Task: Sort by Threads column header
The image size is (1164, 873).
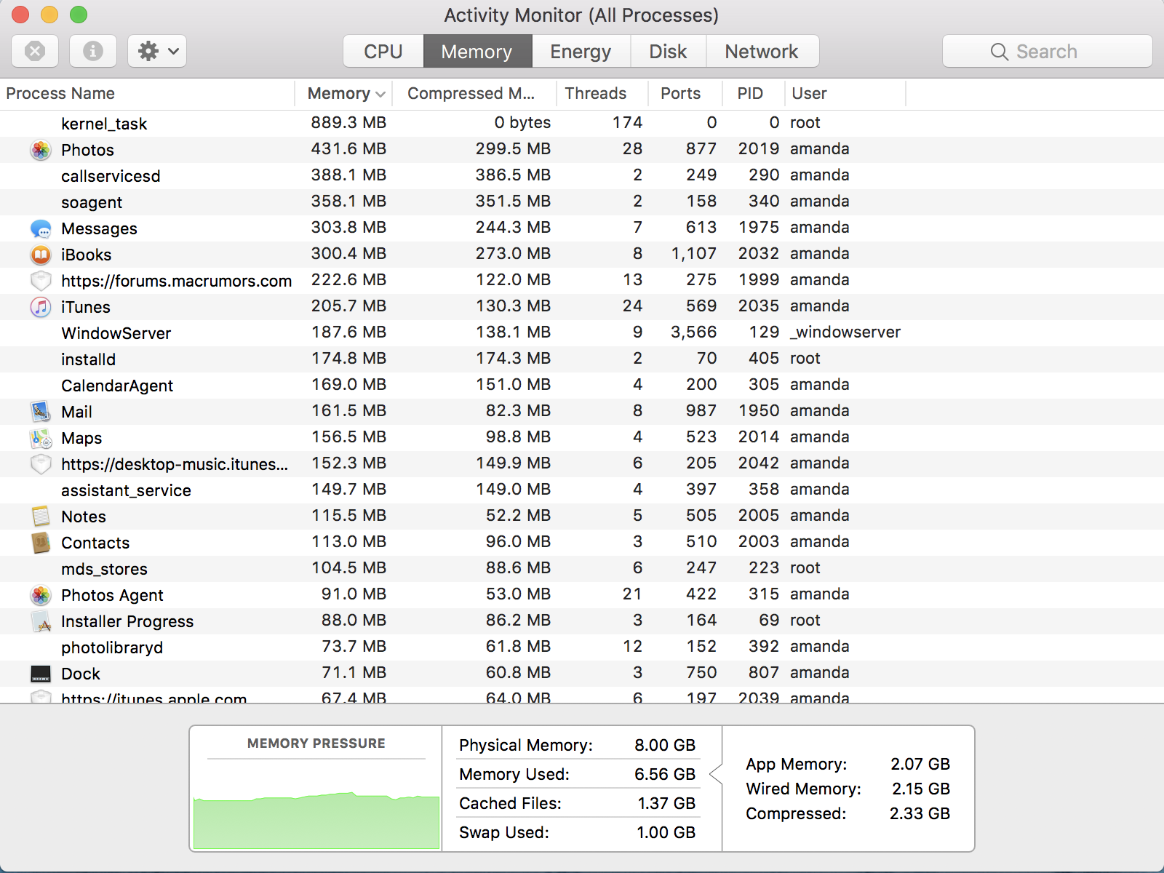Action: (x=602, y=93)
